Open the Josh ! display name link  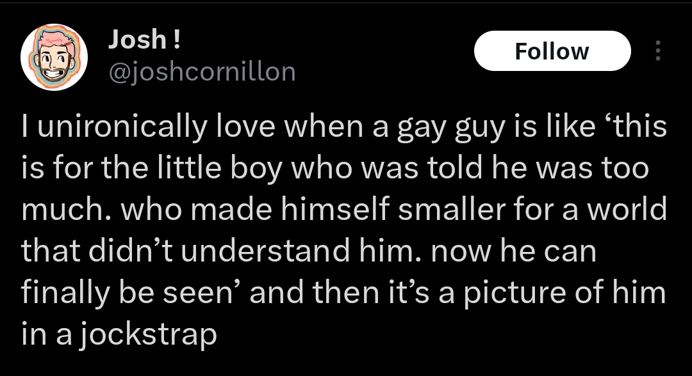pos(144,40)
